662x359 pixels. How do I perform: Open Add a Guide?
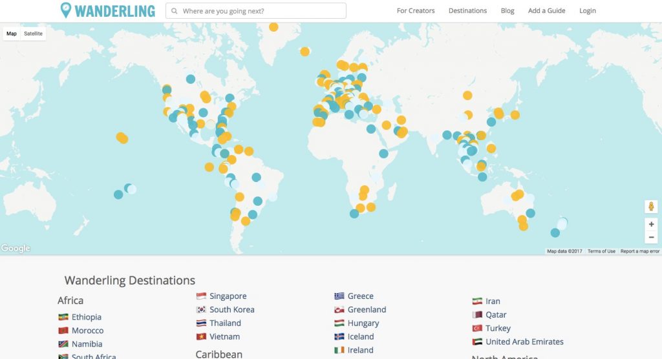(546, 11)
